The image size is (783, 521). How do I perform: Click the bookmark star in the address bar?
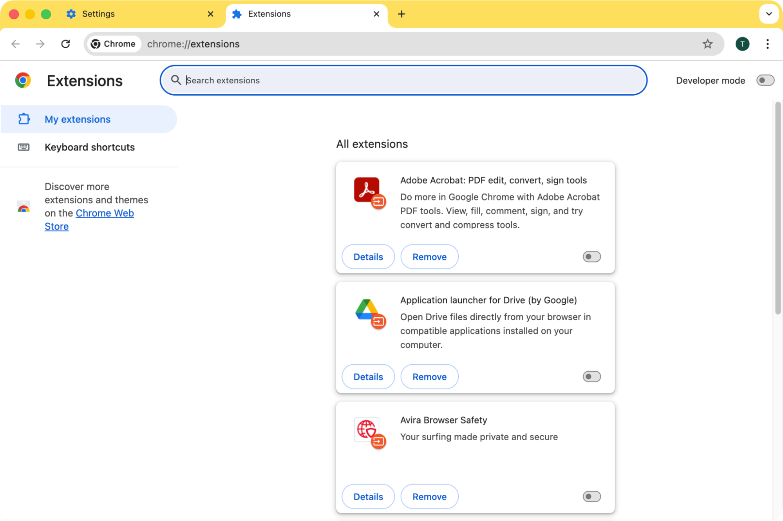[x=707, y=44]
